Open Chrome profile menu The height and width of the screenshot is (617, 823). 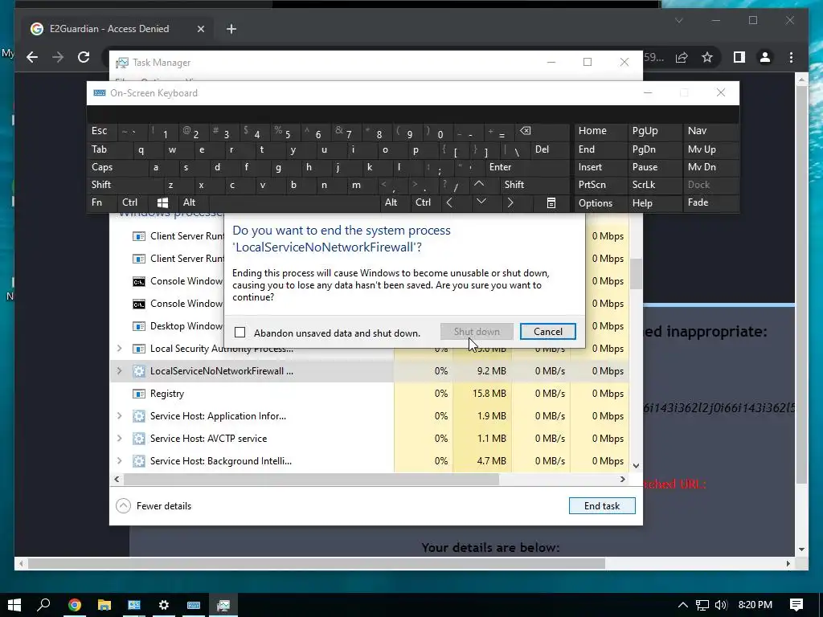coord(765,57)
